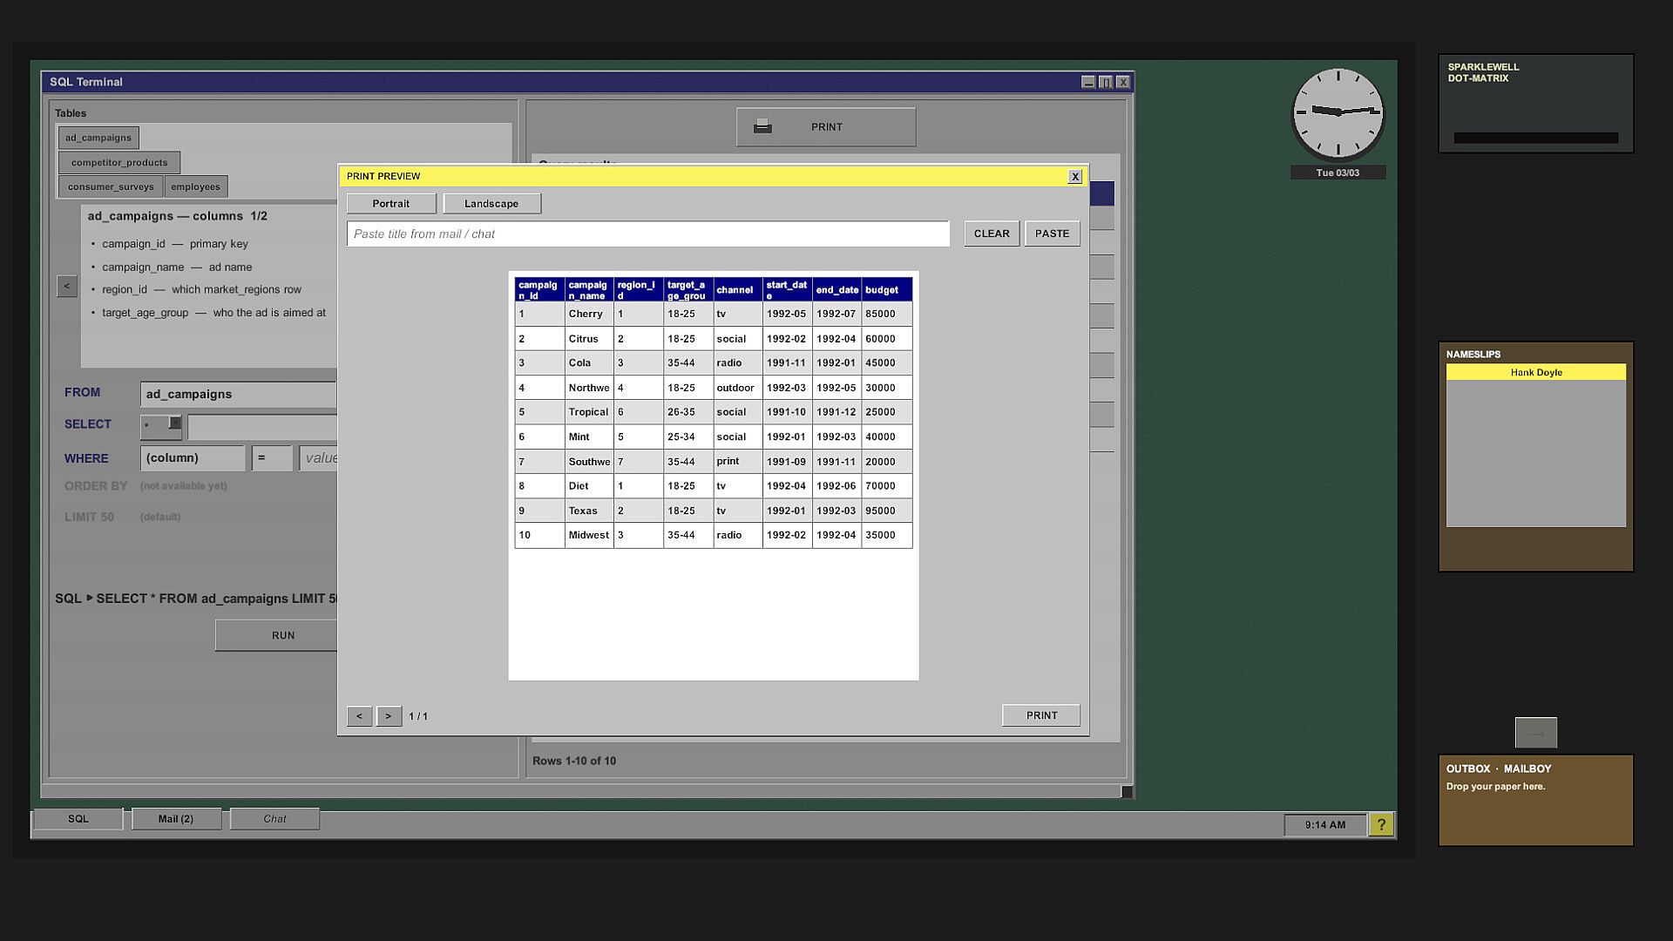This screenshot has height=941, width=1673.
Task: Click the Diet campaign cell
Action: [x=589, y=486]
